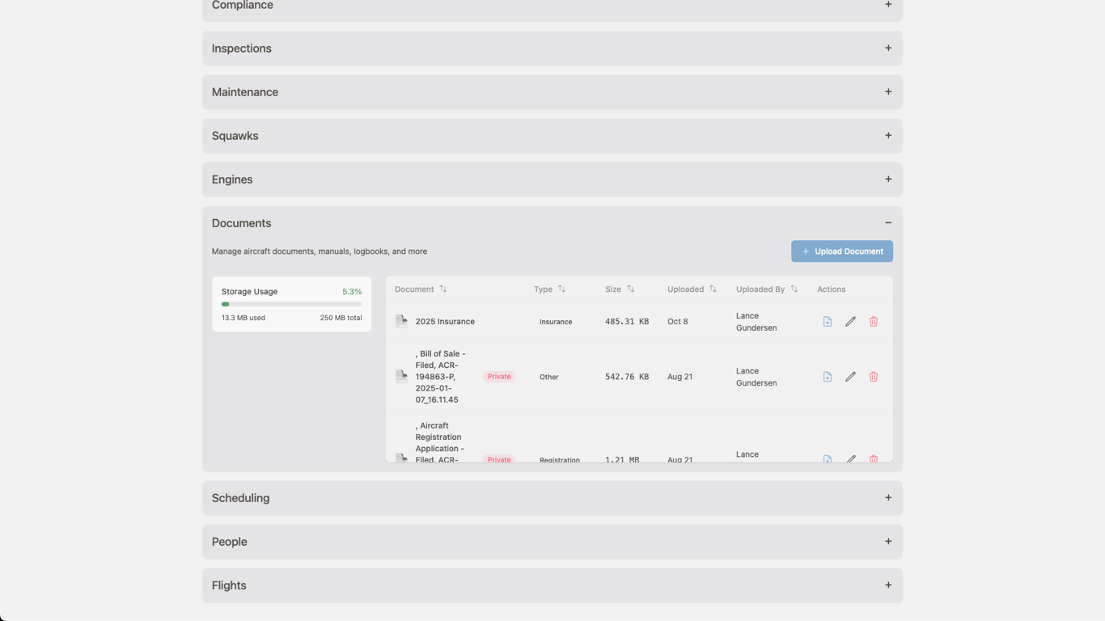
Task: Expand the Engines section
Action: tap(552, 180)
